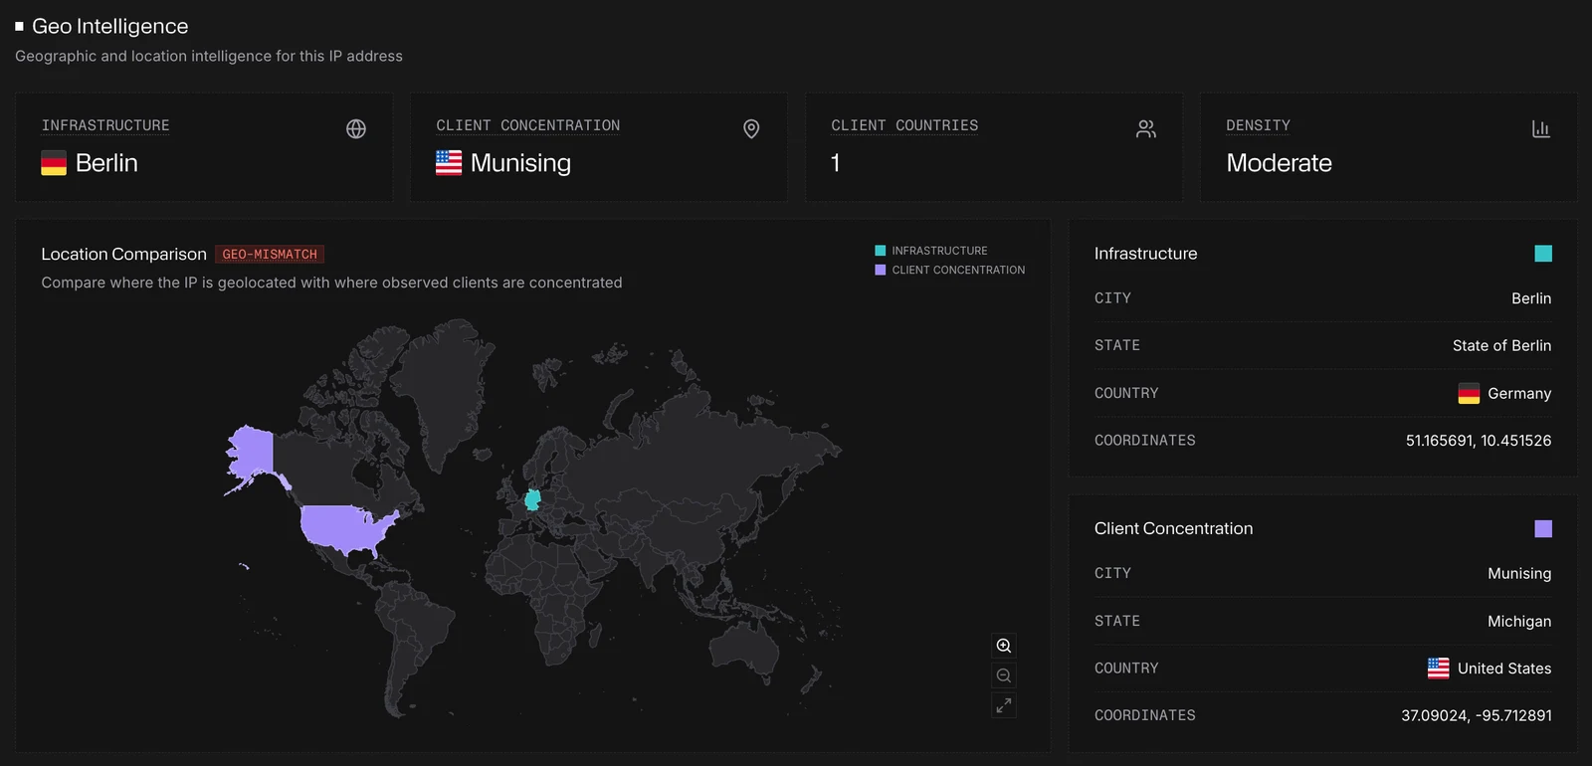Select highlighted Germany on the map
The width and height of the screenshot is (1592, 766).
532,499
